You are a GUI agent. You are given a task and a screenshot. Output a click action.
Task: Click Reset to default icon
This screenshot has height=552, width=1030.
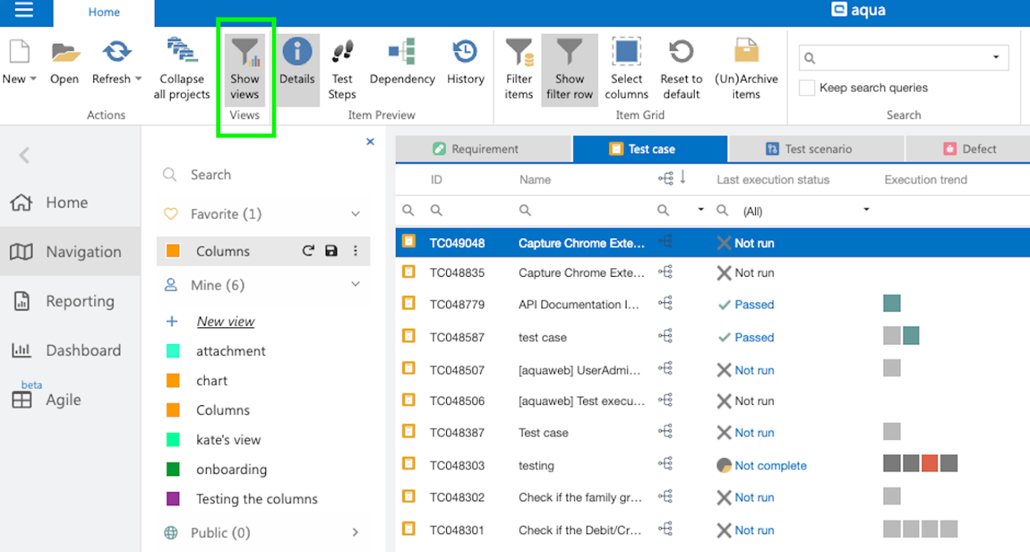click(681, 53)
